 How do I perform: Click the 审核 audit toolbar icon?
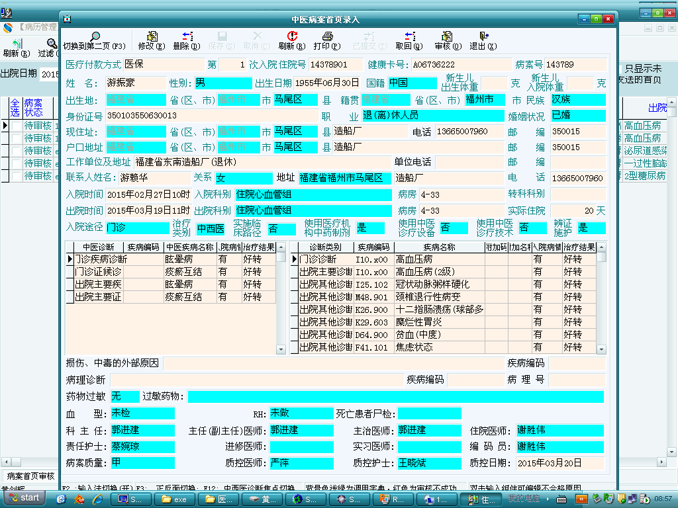447,36
